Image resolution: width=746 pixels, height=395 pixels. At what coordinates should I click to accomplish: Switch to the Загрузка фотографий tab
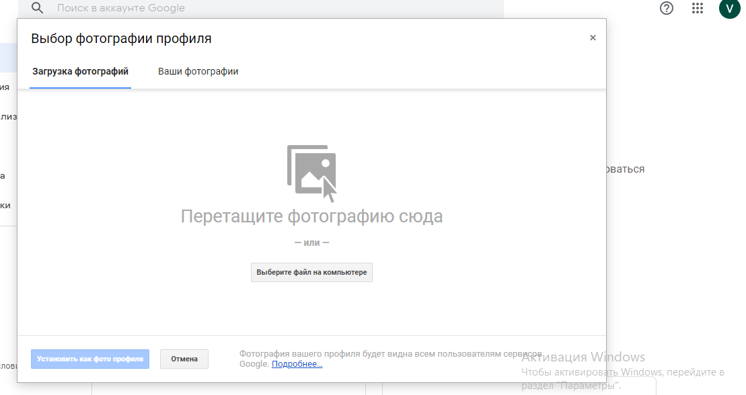80,71
